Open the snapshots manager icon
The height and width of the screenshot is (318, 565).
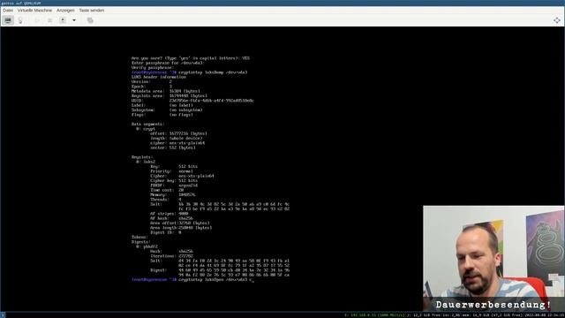click(90, 20)
